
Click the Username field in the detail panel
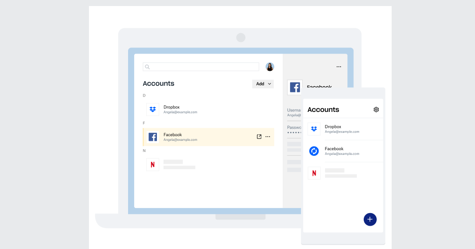294,112
